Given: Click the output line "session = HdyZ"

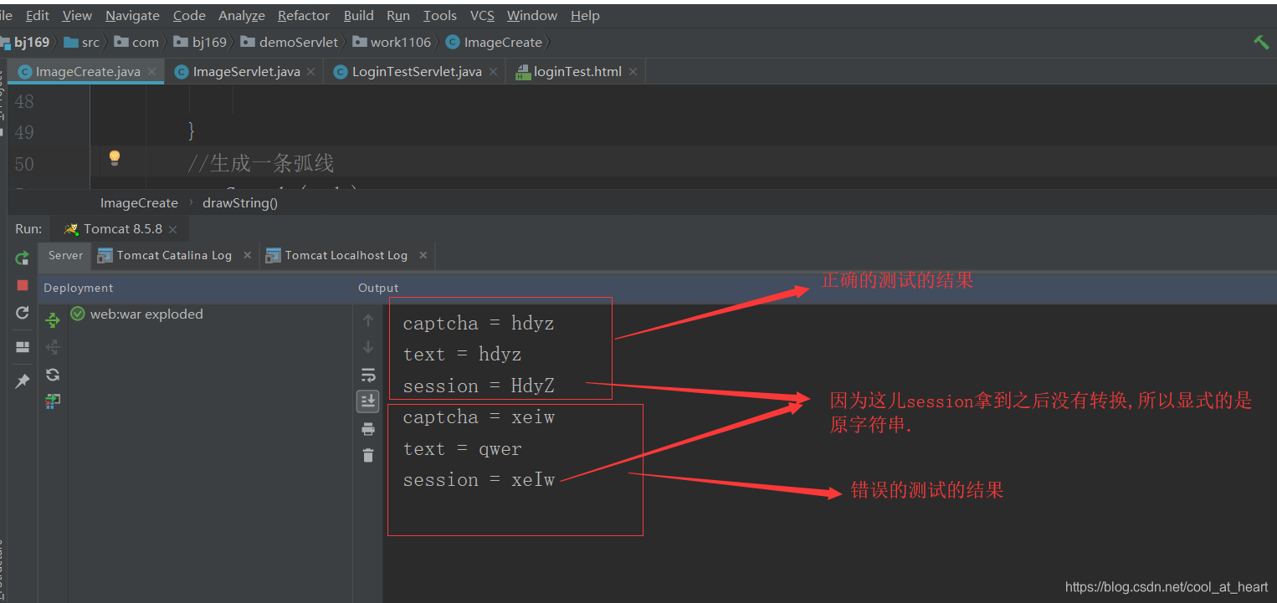Looking at the screenshot, I should click(x=479, y=386).
